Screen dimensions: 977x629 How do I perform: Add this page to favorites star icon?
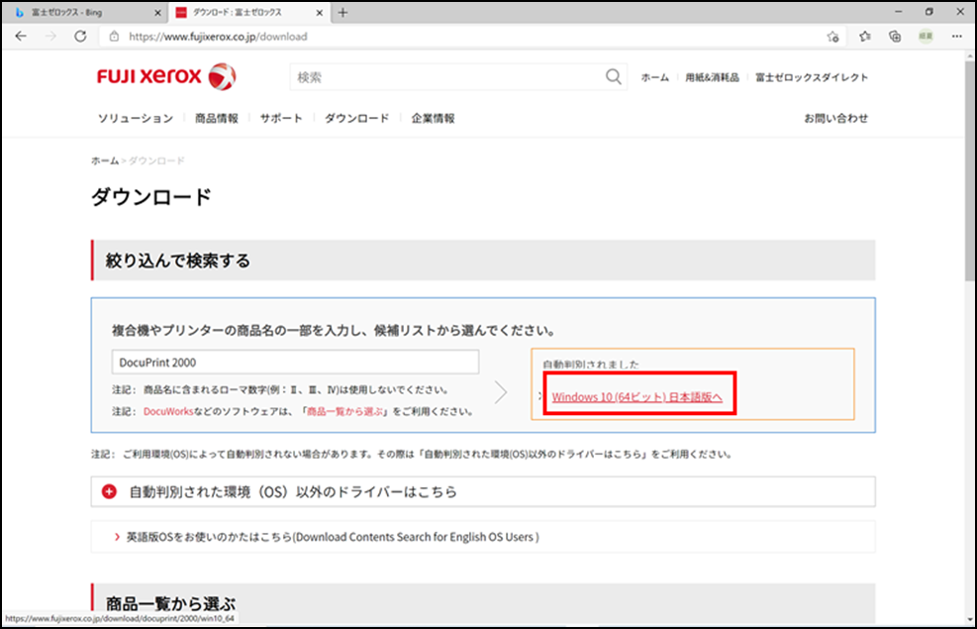833,37
